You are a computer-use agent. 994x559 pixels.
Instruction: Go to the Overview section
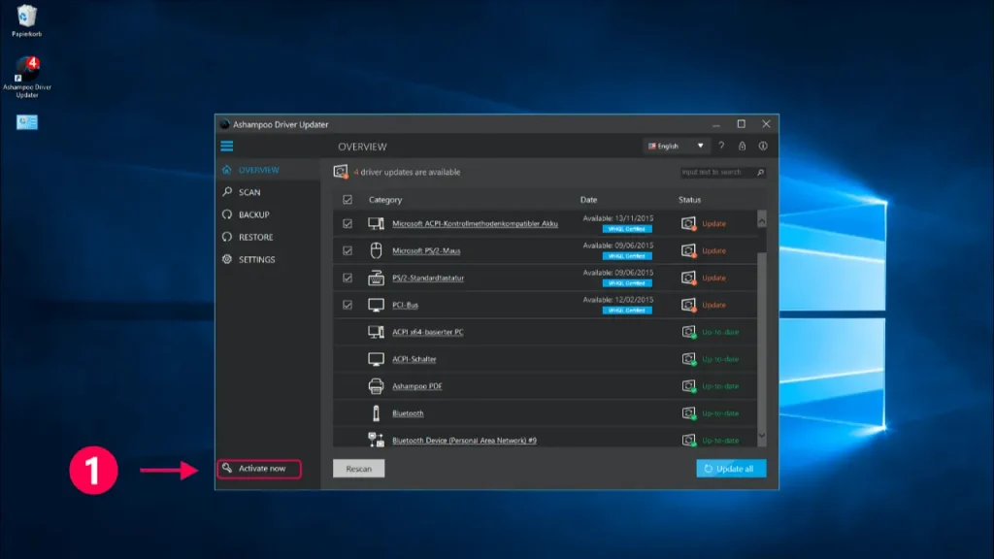pyautogui.click(x=268, y=170)
